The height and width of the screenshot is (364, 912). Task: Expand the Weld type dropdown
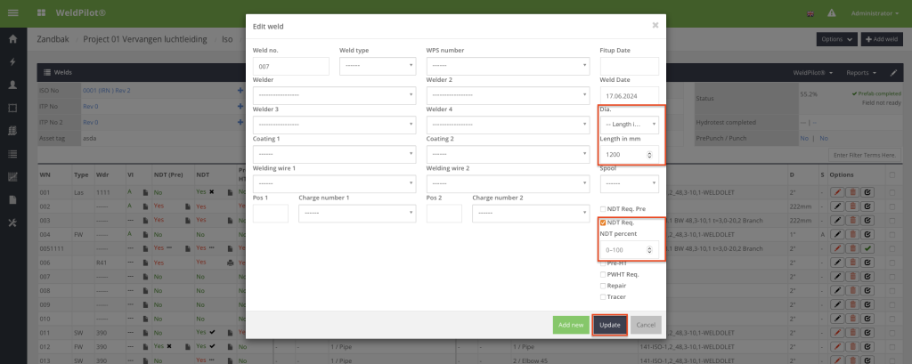(x=378, y=66)
